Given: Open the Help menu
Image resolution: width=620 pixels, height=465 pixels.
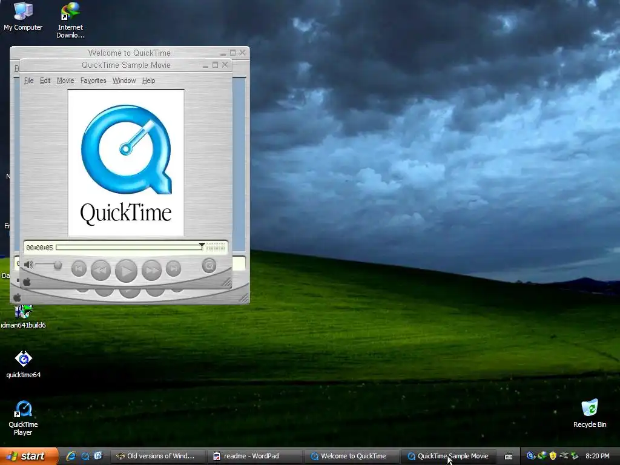Looking at the screenshot, I should [x=149, y=81].
